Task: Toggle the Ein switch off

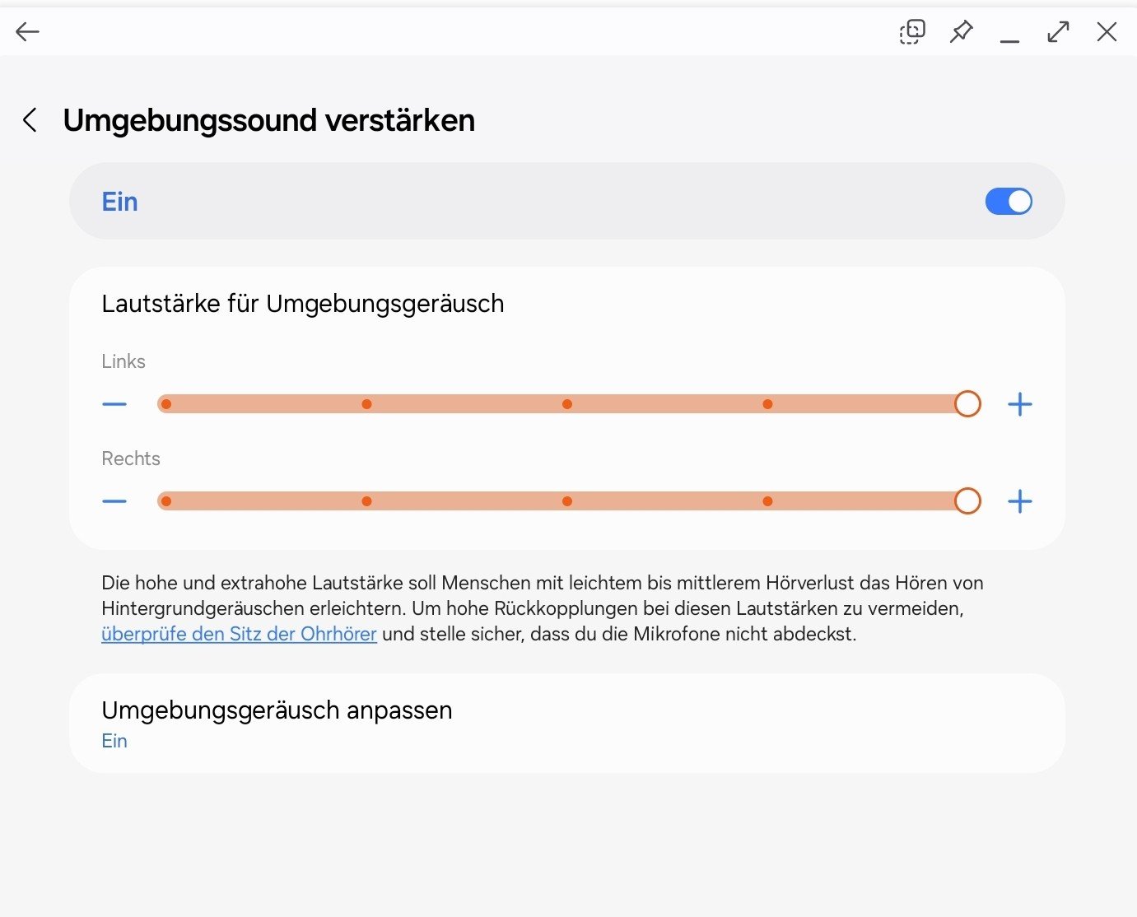Action: coord(1009,202)
